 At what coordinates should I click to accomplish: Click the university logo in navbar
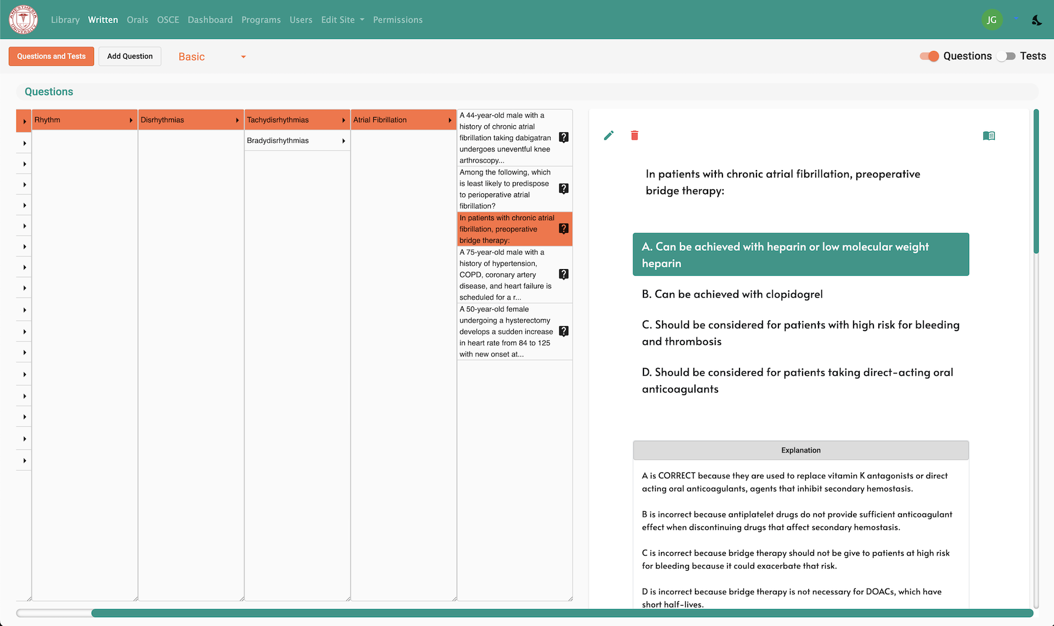tap(23, 20)
